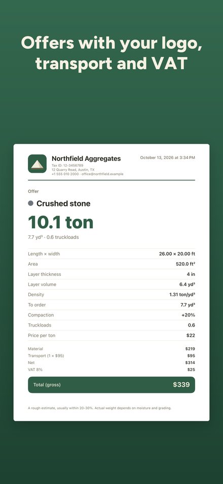The height and width of the screenshot is (484, 223).
Task: Select the October 13, 2026 timestamp
Action: point(167,158)
